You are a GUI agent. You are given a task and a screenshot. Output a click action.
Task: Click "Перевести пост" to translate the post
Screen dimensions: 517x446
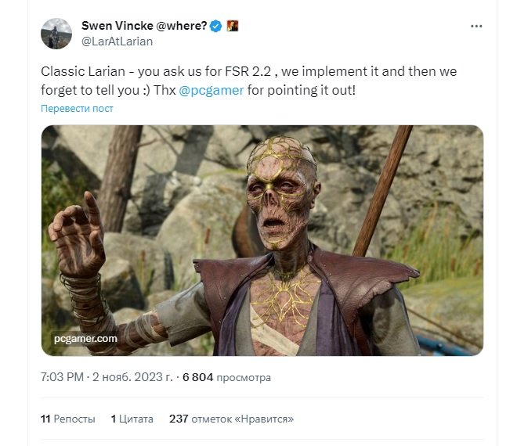77,109
